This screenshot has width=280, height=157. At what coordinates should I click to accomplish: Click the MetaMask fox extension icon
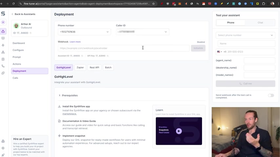(180, 4)
